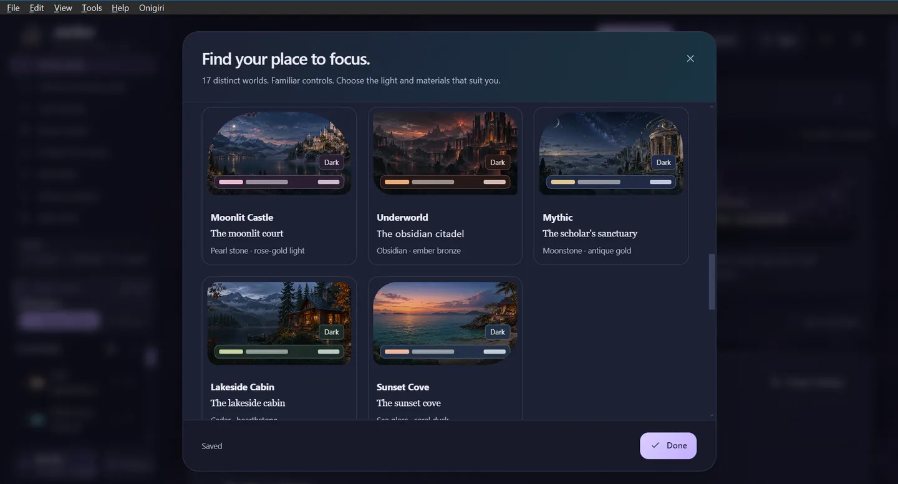The height and width of the screenshot is (484, 898).
Task: Select the Mythic preview image
Action: coord(611,153)
